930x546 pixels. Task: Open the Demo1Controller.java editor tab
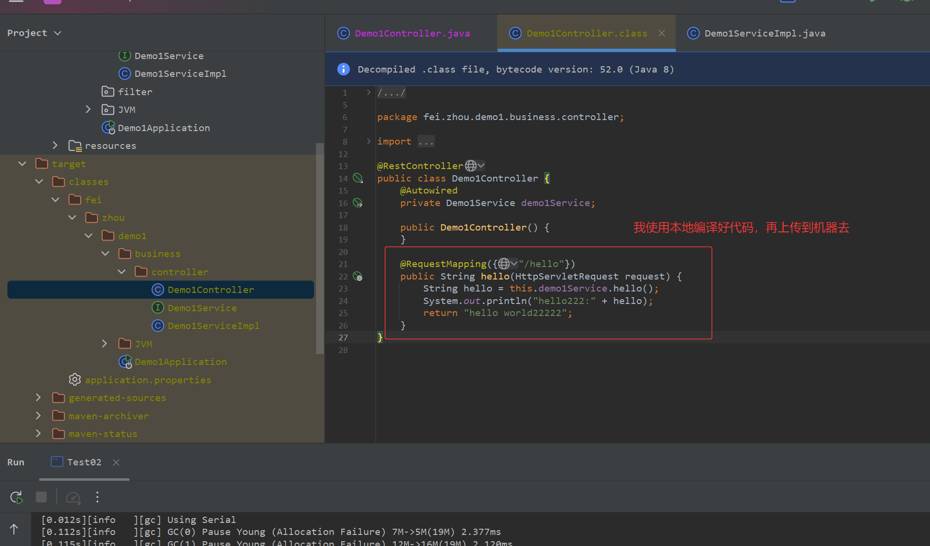pyautogui.click(x=412, y=33)
